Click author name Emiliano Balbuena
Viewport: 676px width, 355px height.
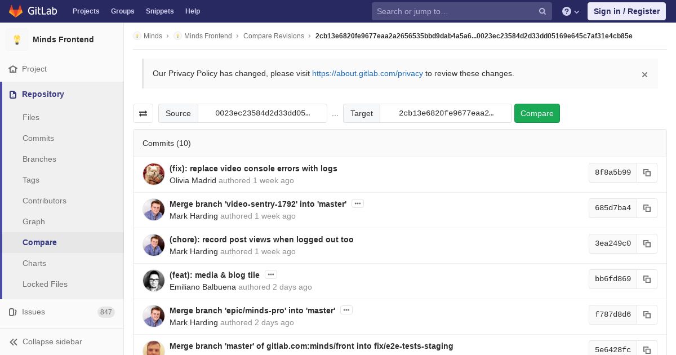(x=203, y=287)
